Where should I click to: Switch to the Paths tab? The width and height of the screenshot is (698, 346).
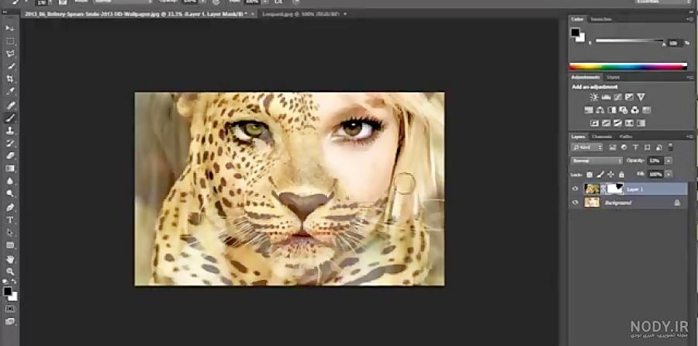[x=626, y=137]
